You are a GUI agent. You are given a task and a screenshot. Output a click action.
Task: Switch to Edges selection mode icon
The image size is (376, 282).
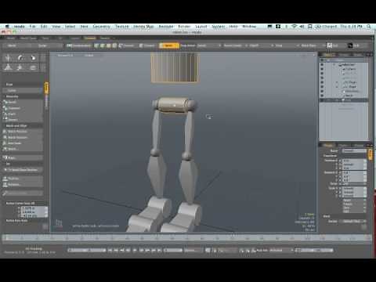(103, 45)
